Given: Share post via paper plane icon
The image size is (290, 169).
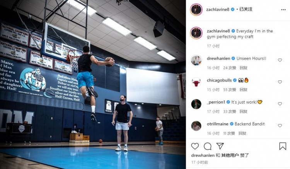Looking at the screenshot, I should (220, 146).
